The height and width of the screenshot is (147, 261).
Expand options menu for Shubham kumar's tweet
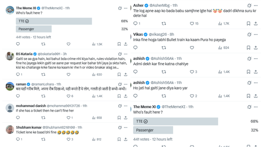pyautogui.click(x=126, y=127)
